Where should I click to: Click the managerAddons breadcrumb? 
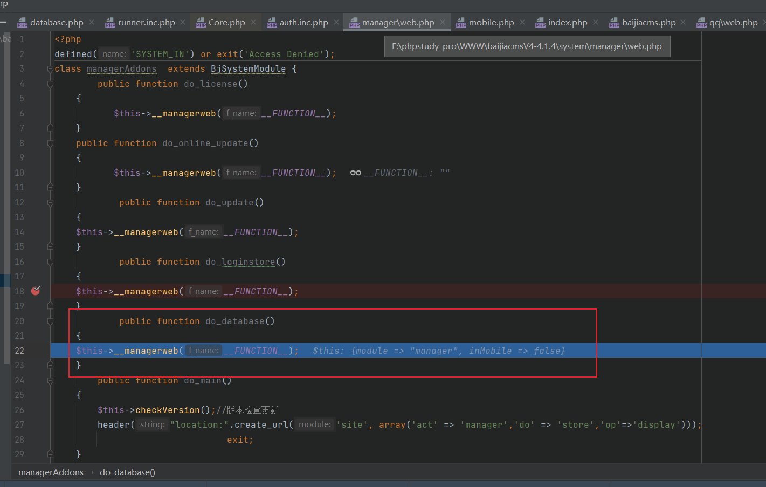point(51,472)
